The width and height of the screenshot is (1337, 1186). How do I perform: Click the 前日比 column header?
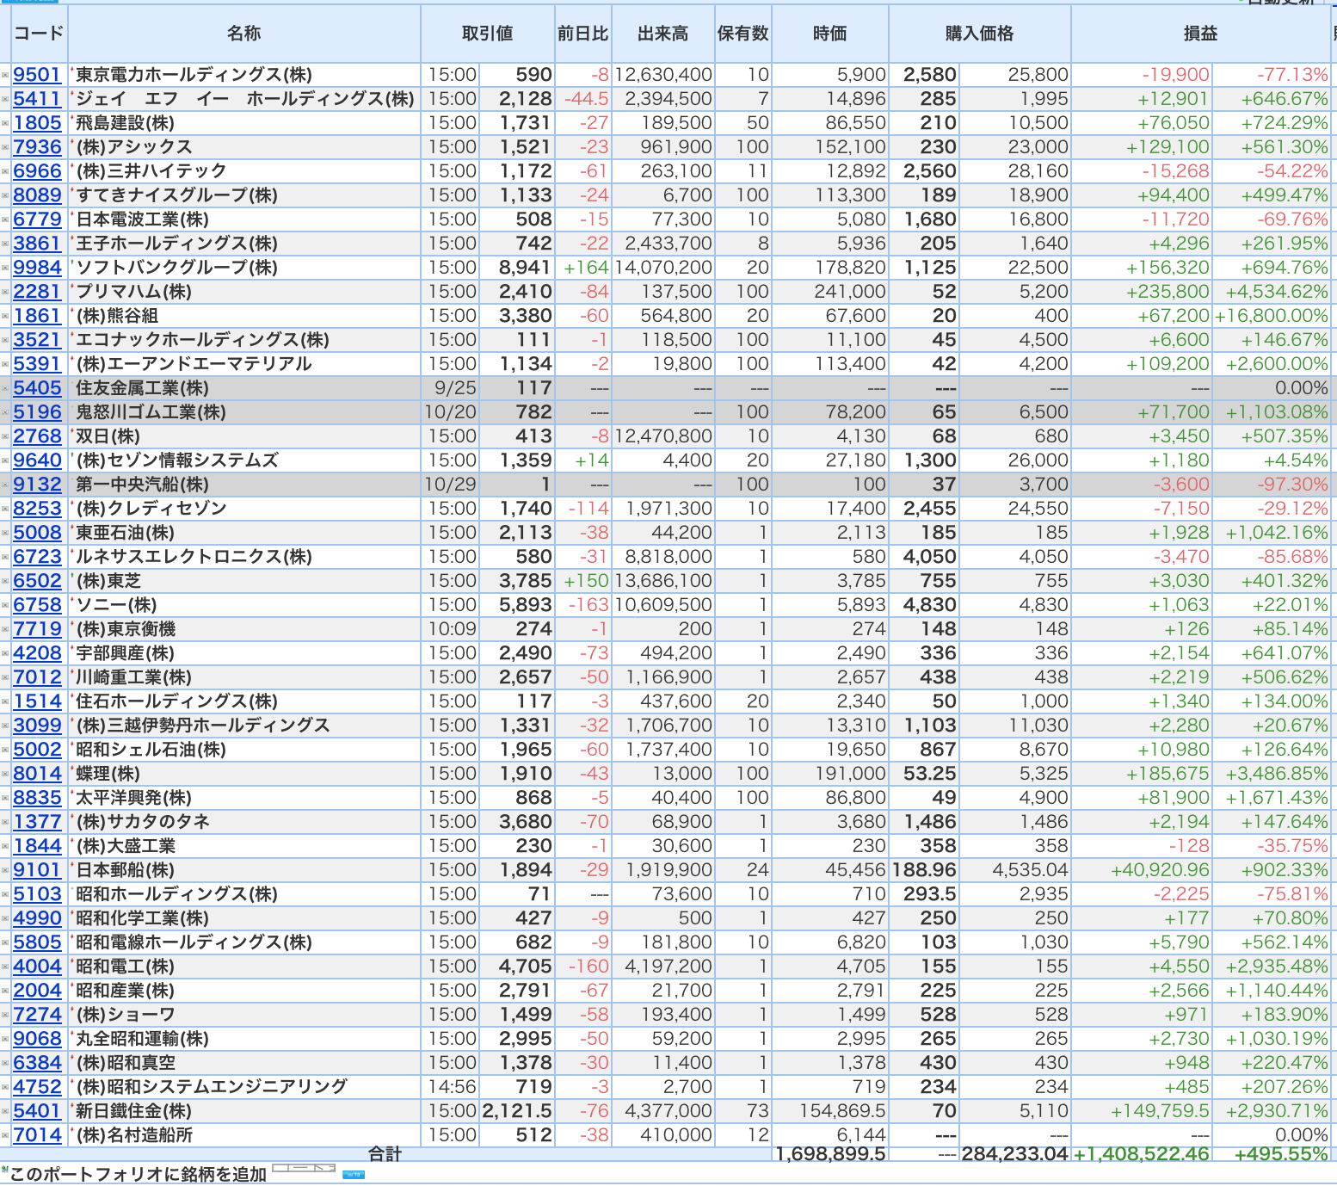[582, 34]
